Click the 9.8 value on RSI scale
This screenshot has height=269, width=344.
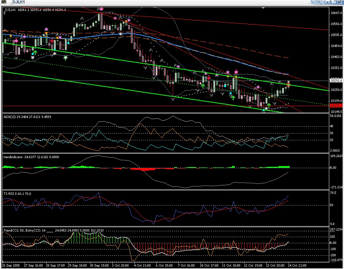pyautogui.click(x=332, y=224)
